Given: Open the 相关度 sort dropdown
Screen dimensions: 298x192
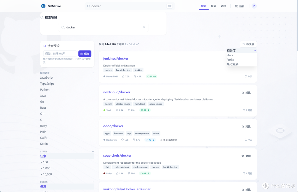Looking at the screenshot, I should (248, 44).
